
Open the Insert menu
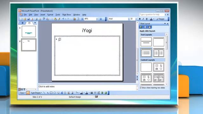[x=43, y=15]
